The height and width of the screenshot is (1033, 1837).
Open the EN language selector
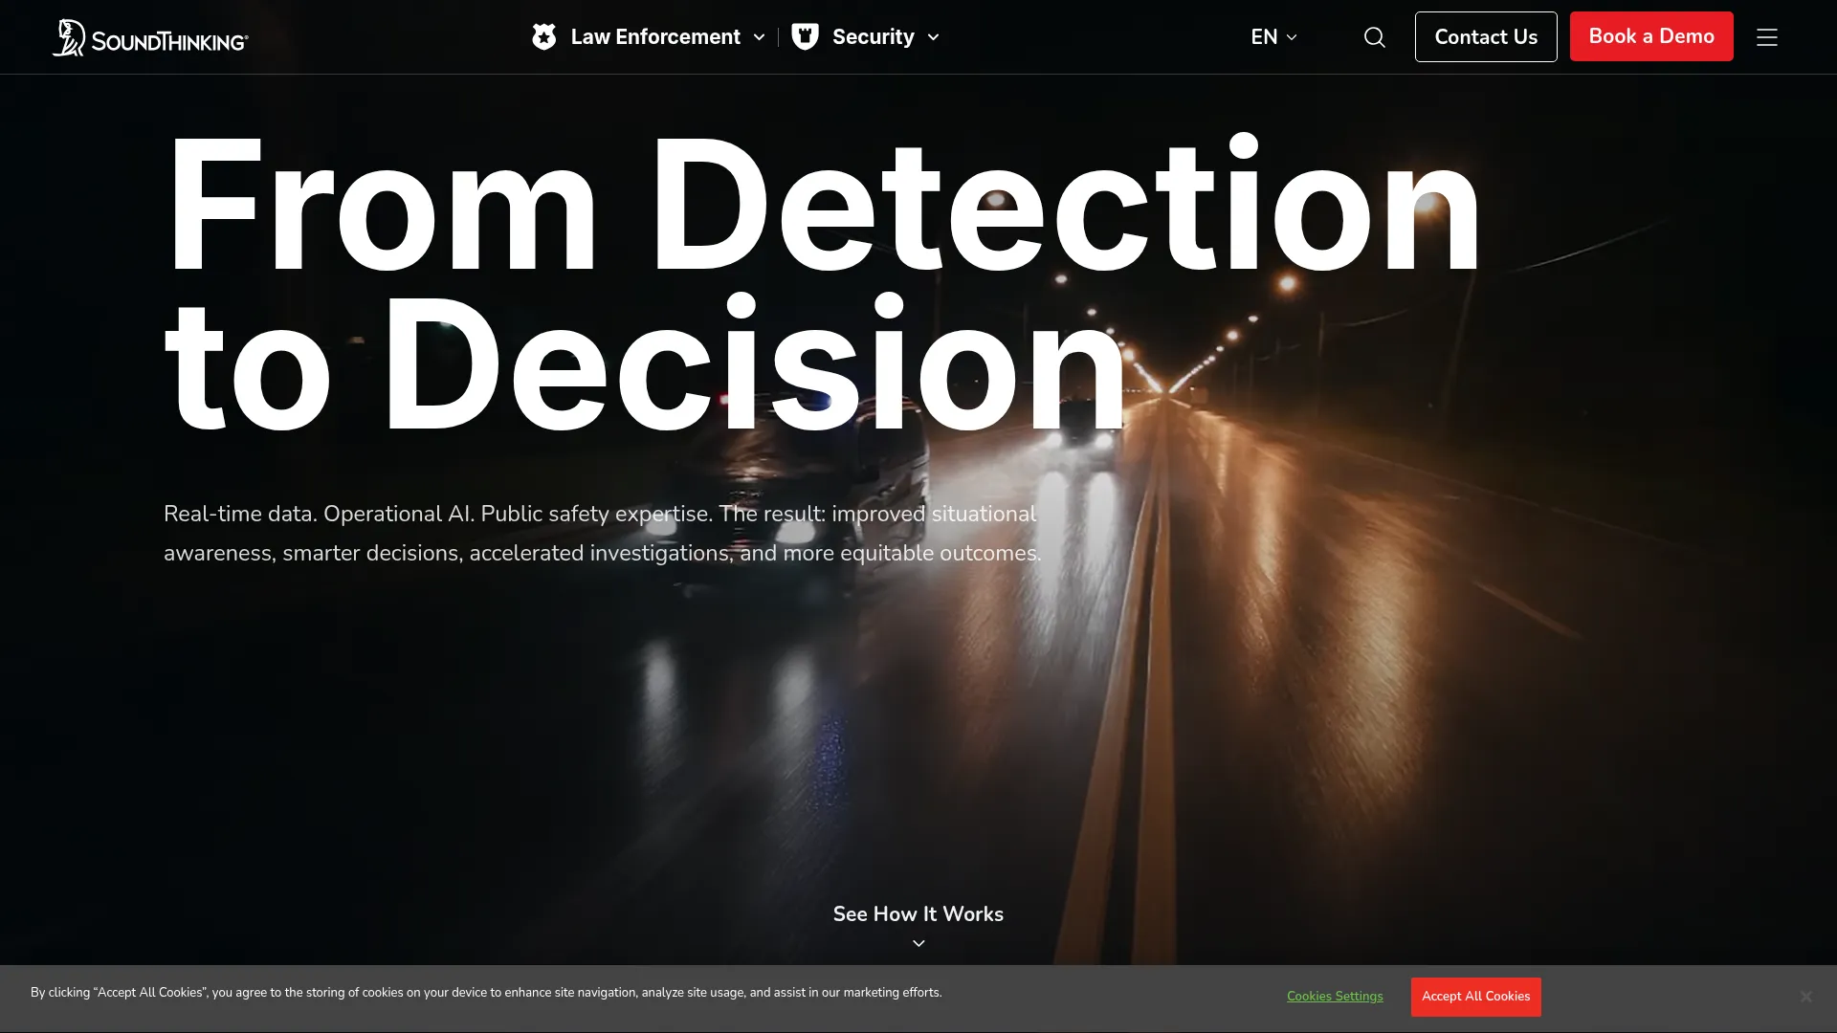coord(1274,37)
